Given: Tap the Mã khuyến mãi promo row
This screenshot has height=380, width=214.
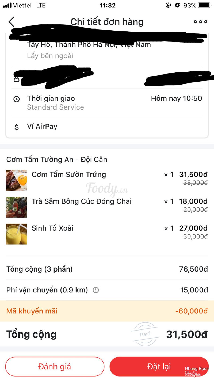Looking at the screenshot, I should (107, 311).
